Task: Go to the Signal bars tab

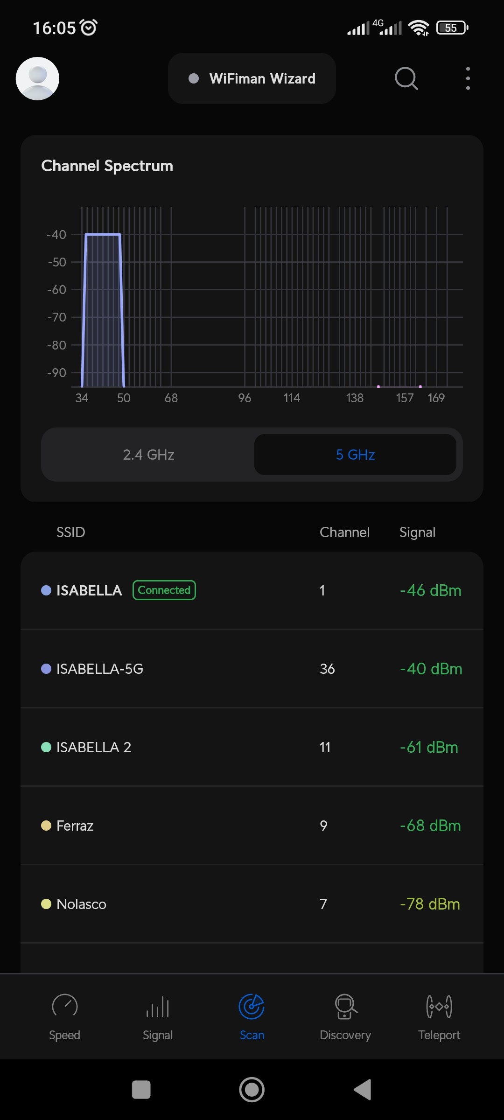Action: tap(158, 1006)
